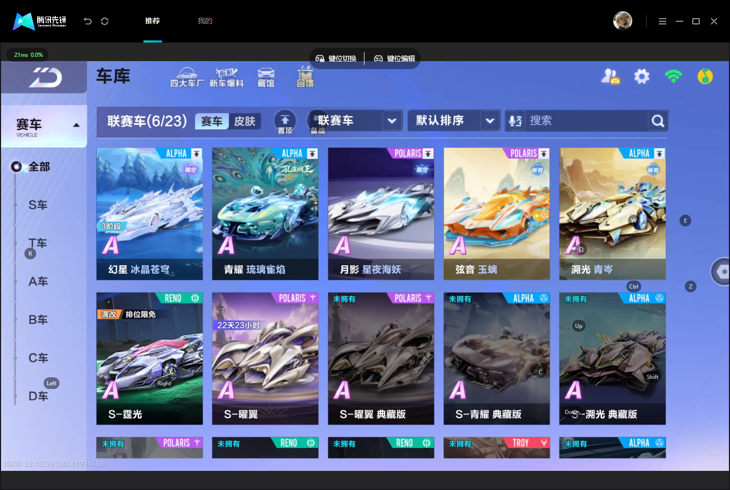The image size is (730, 490).
Task: Select the 推荐 tab
Action: tap(152, 21)
